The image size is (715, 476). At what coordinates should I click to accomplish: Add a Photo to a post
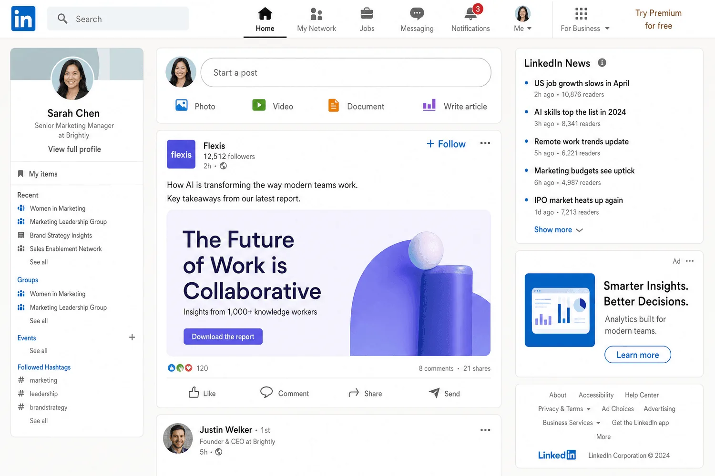click(195, 106)
